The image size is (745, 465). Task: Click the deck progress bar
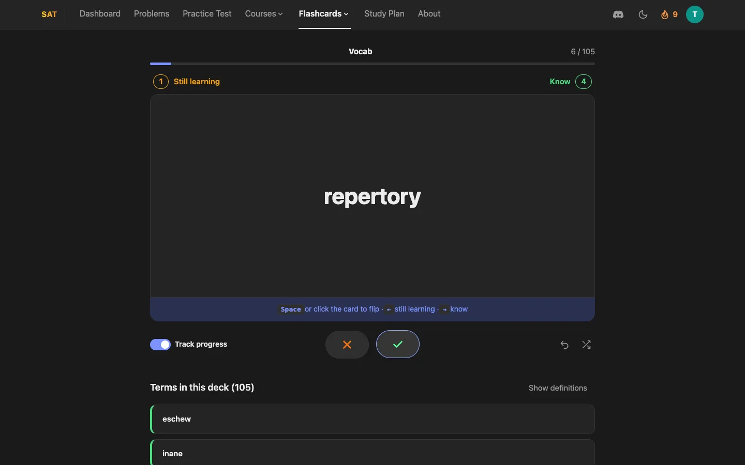point(373,64)
